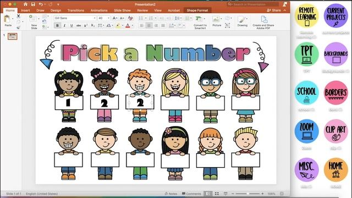352x198 pixels.
Task: Collapse the ribbon using the chevron
Action: [285, 10]
